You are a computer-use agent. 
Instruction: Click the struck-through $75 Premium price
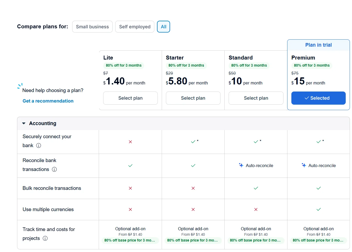pyautogui.click(x=295, y=73)
